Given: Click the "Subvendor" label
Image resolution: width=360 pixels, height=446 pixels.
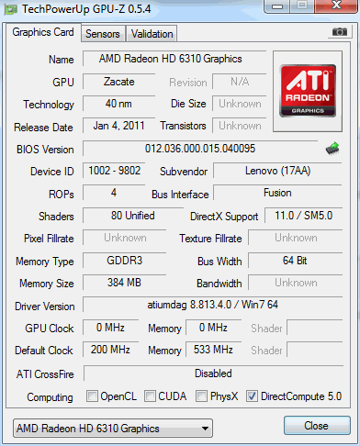Looking at the screenshot, I should click(x=184, y=172).
